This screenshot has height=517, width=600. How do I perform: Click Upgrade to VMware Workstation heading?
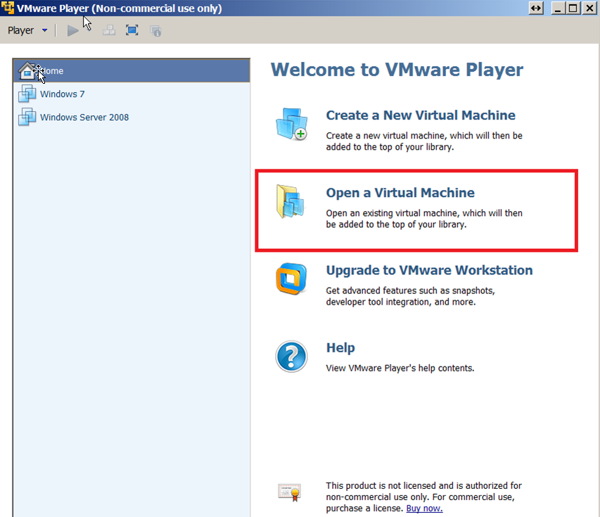(x=429, y=270)
